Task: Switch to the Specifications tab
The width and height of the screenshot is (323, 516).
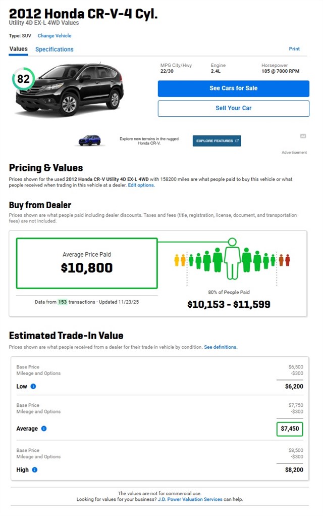Action: [x=55, y=50]
